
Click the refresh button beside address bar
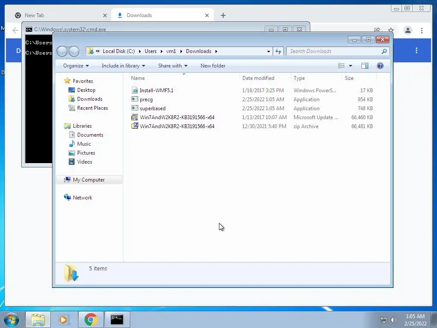click(278, 51)
